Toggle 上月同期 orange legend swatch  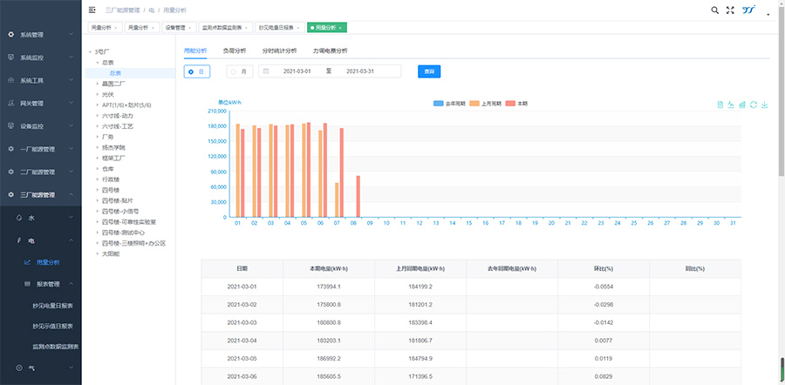click(475, 103)
